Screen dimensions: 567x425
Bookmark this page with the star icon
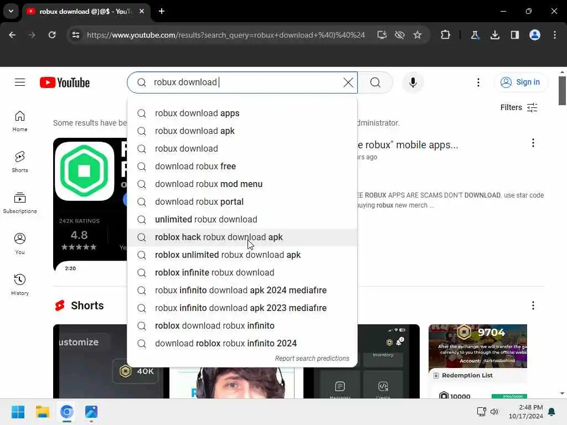coord(417,35)
